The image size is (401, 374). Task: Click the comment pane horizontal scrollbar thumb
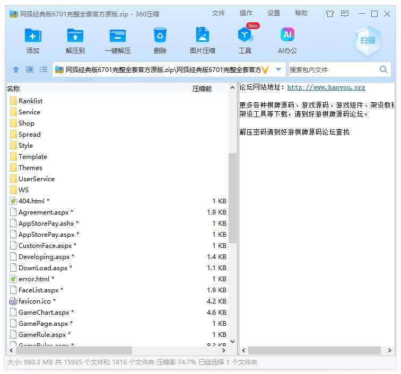coord(315,351)
